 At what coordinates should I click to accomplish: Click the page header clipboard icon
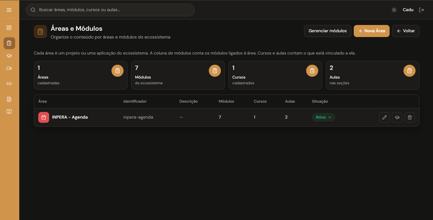(x=40, y=32)
